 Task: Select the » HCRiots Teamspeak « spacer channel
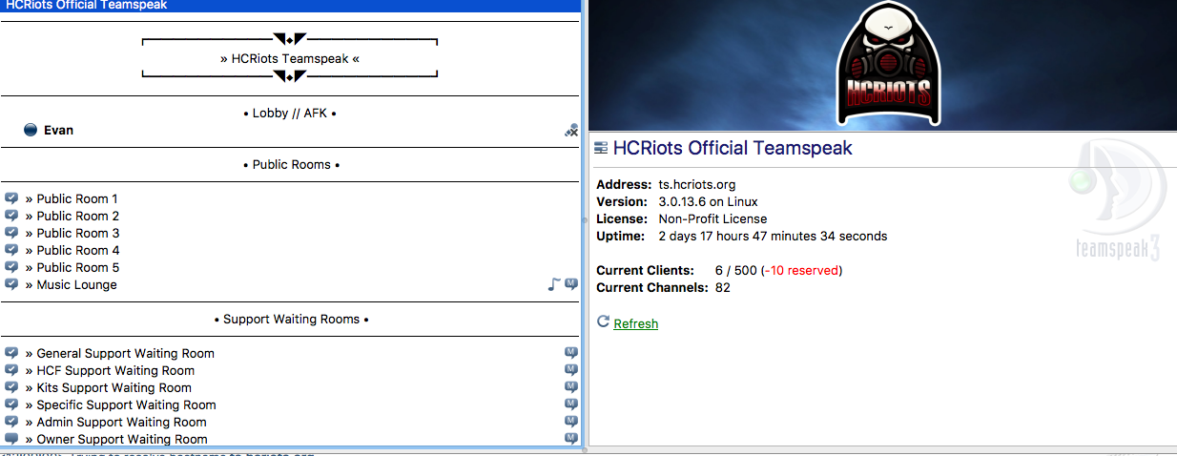pyautogui.click(x=290, y=58)
